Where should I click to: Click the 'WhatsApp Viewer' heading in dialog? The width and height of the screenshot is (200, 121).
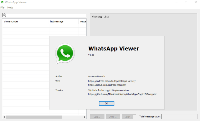point(114,49)
